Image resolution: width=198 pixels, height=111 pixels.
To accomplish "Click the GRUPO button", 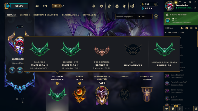I will click(x=19, y=6).
